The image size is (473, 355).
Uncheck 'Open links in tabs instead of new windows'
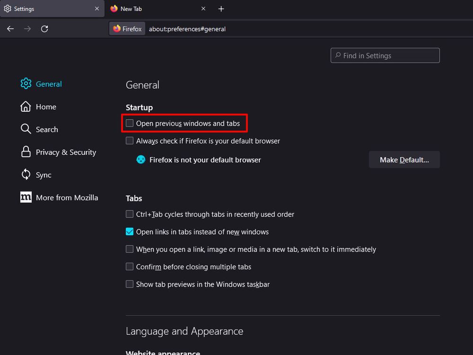point(130,231)
